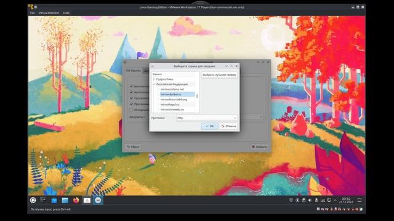Collapse the Российская Федерация node
Viewport: 394px width, 221px height.
pyautogui.click(x=154, y=85)
